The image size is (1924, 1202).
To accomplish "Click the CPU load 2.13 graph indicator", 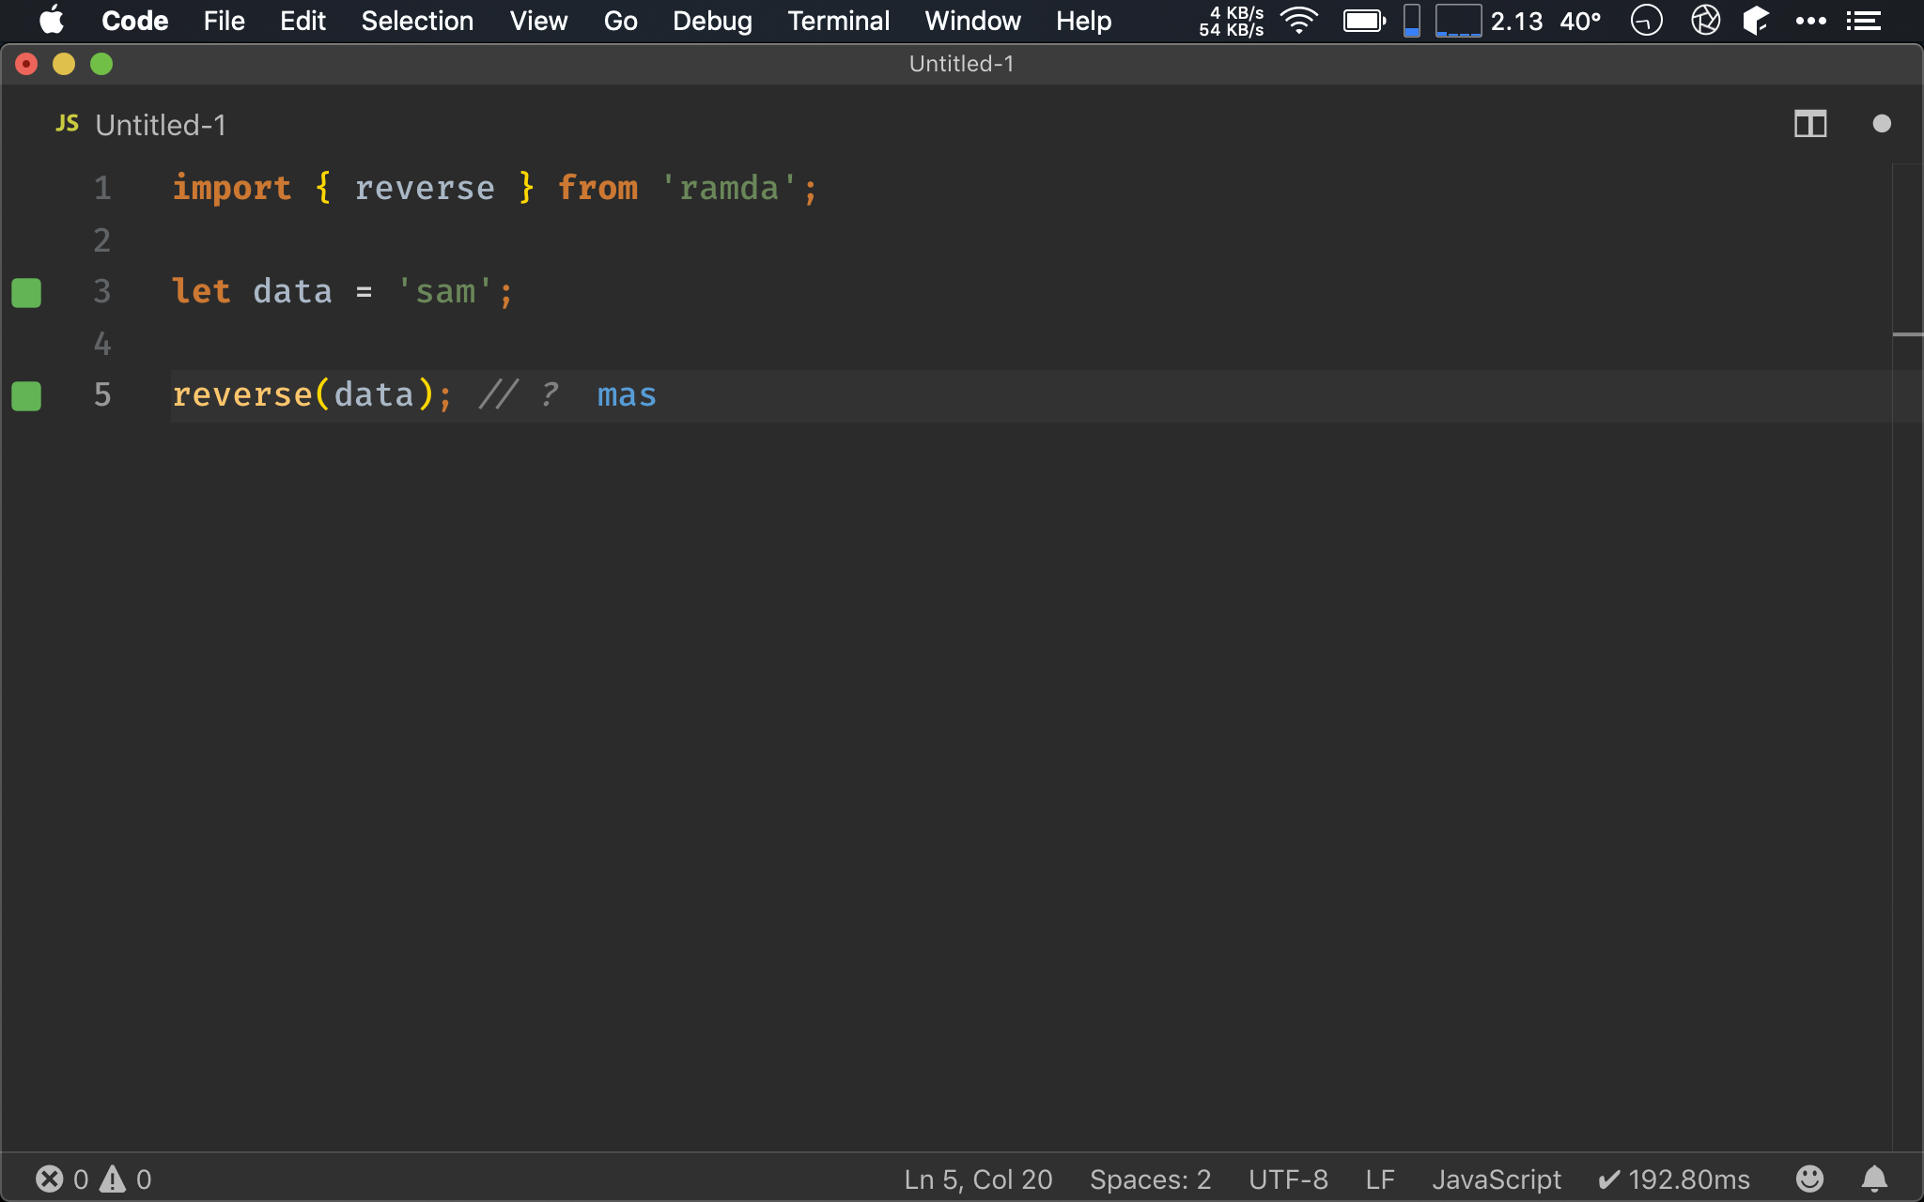I will (1489, 21).
